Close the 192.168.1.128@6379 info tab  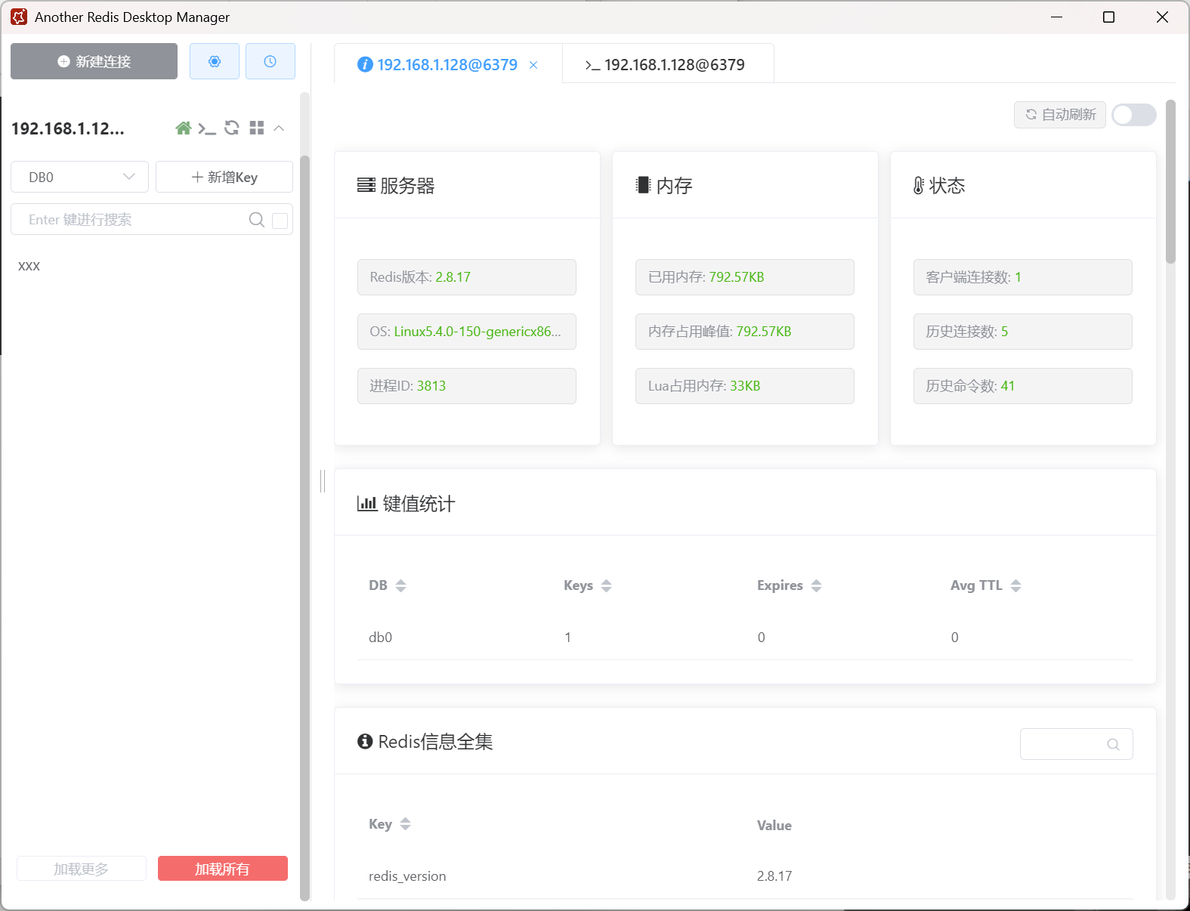click(x=533, y=65)
